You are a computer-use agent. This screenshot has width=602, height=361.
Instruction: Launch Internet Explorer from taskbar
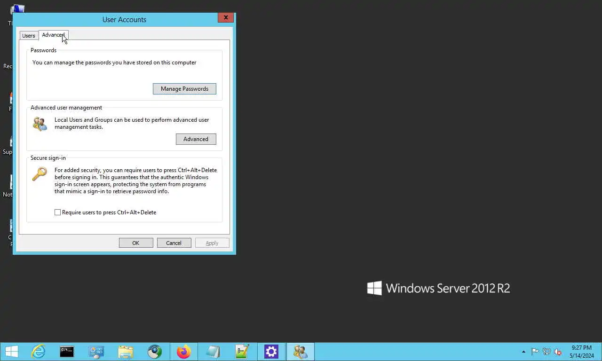tap(38, 352)
